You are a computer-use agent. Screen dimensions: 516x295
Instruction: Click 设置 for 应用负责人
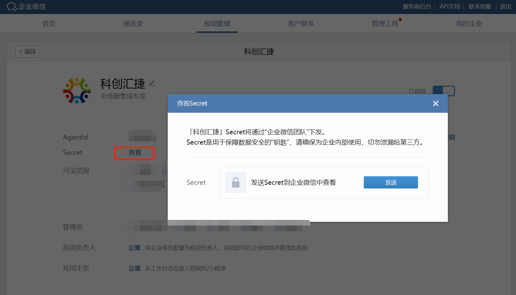(134, 248)
